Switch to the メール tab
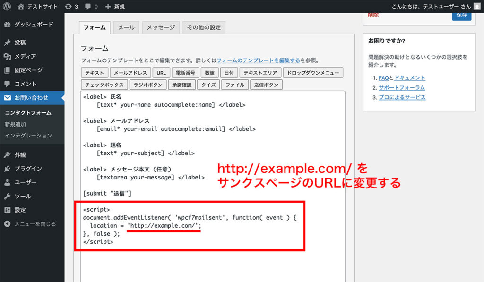 [126, 27]
